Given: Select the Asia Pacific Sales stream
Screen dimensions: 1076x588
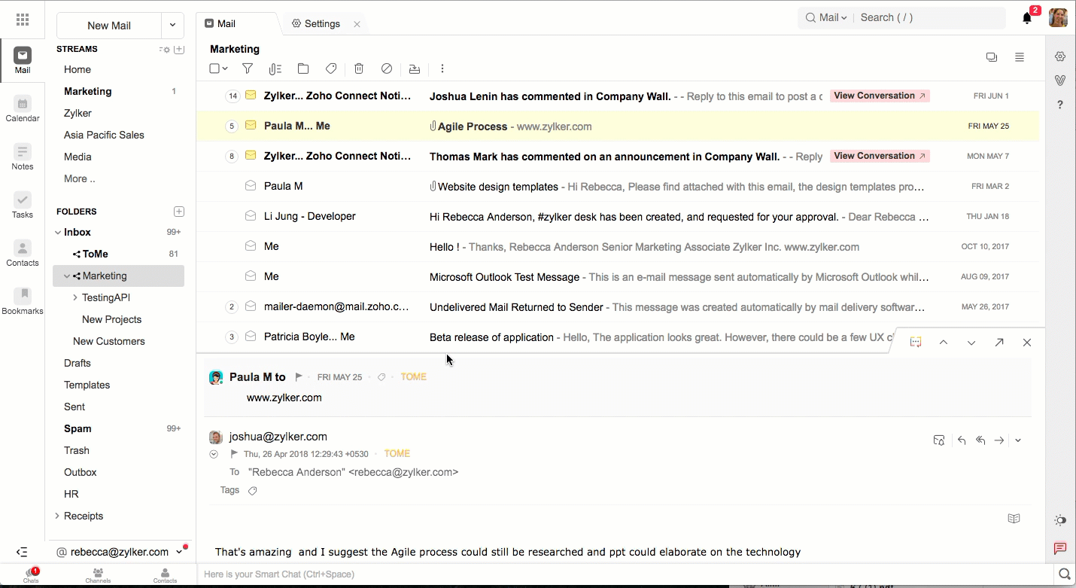Looking at the screenshot, I should coord(104,135).
